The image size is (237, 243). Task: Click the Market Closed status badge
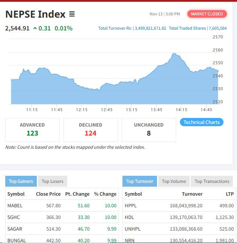point(207,14)
